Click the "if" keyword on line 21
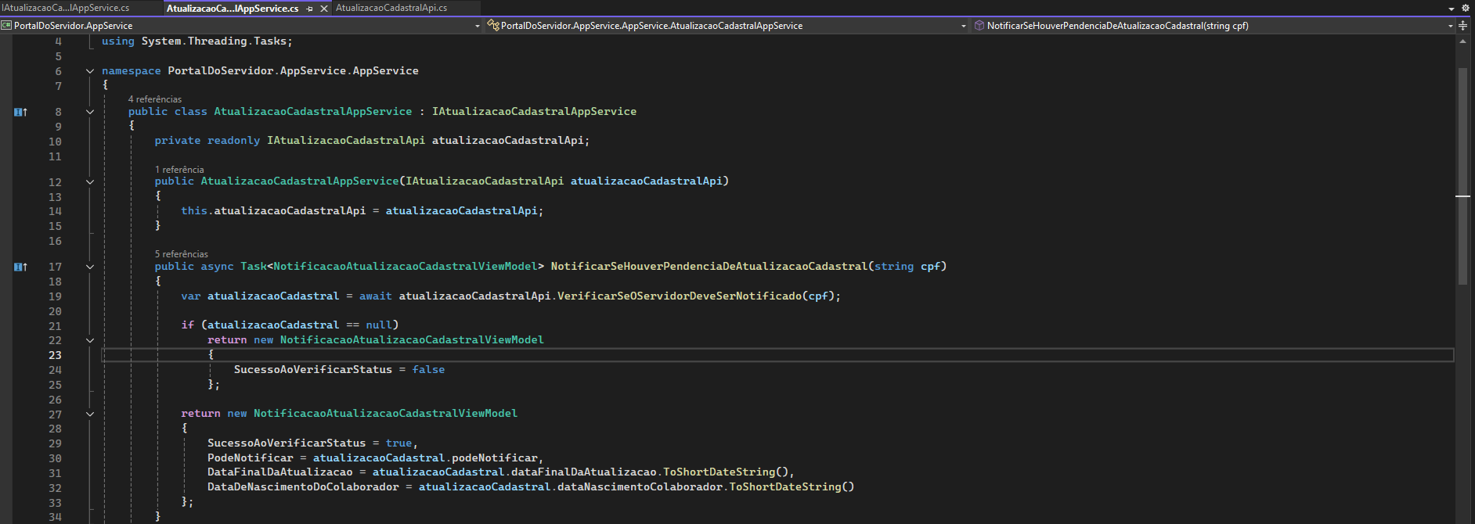This screenshot has width=1475, height=524. tap(188, 325)
